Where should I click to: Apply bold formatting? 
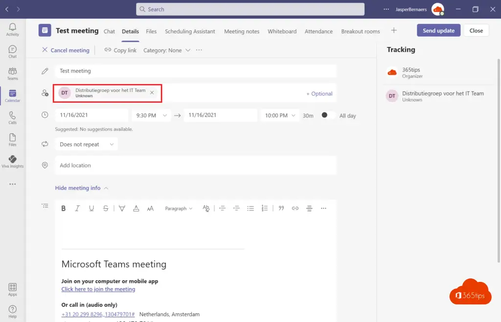coord(63,208)
